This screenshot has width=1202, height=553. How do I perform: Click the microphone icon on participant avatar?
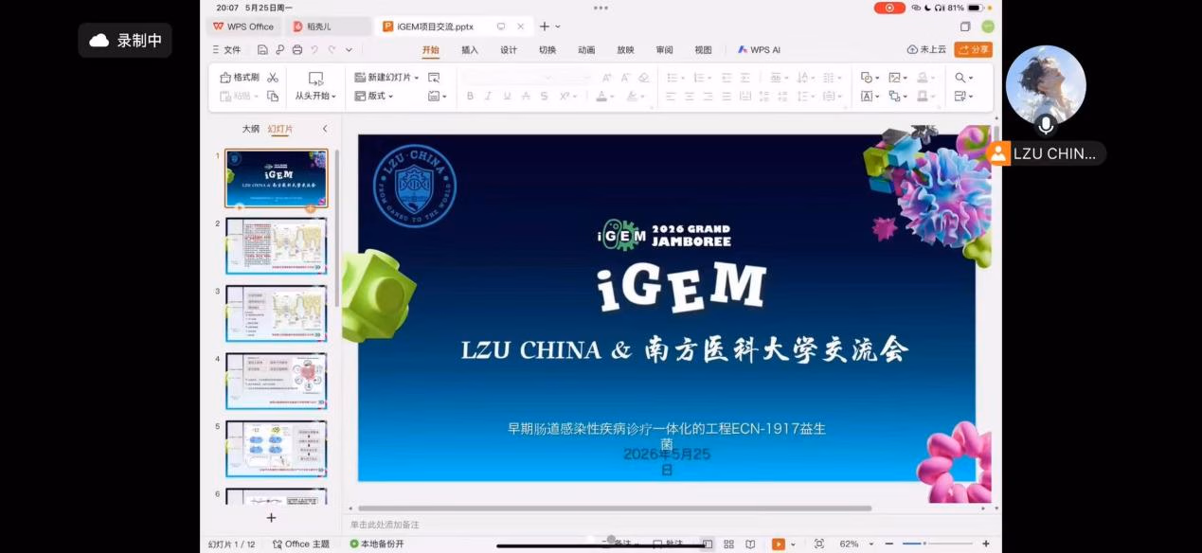coord(1046,124)
